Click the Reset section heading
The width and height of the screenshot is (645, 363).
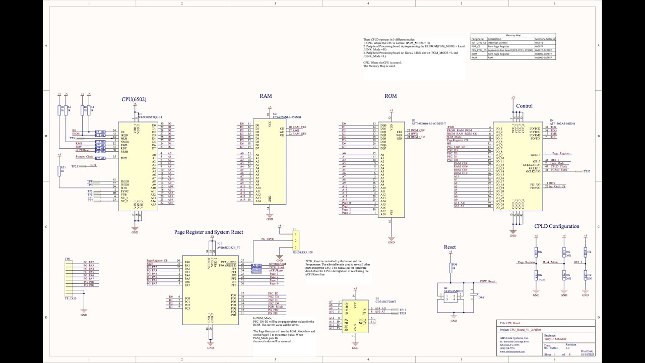450,247
